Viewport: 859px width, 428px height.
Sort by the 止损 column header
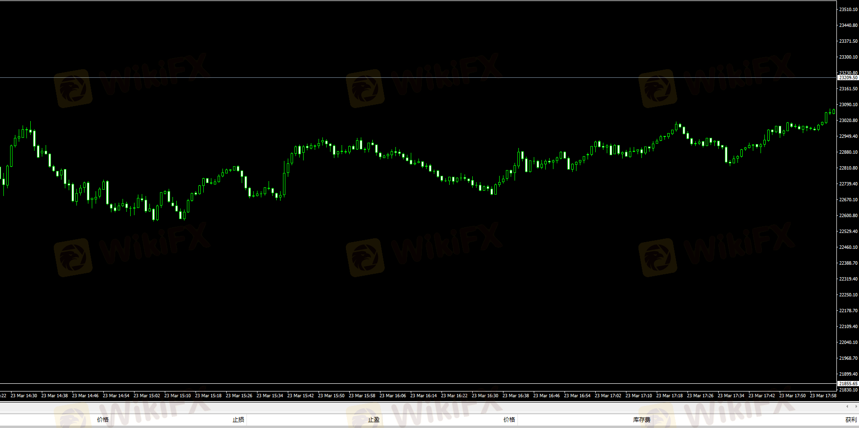[x=238, y=420]
